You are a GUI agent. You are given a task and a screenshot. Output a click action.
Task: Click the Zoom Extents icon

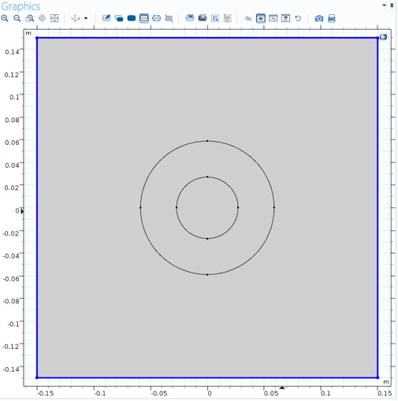(x=54, y=18)
